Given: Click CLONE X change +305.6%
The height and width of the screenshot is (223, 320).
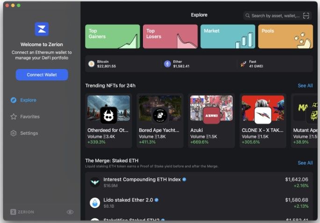Looking at the screenshot, I should [x=251, y=142].
